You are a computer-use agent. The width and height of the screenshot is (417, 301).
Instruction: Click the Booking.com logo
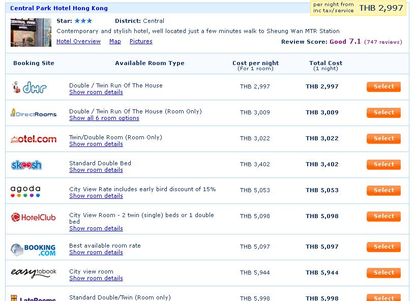(x=33, y=250)
